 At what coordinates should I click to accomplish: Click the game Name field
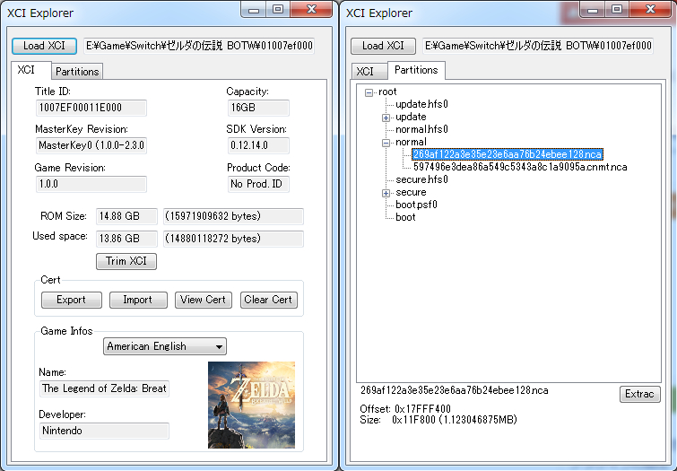click(104, 388)
